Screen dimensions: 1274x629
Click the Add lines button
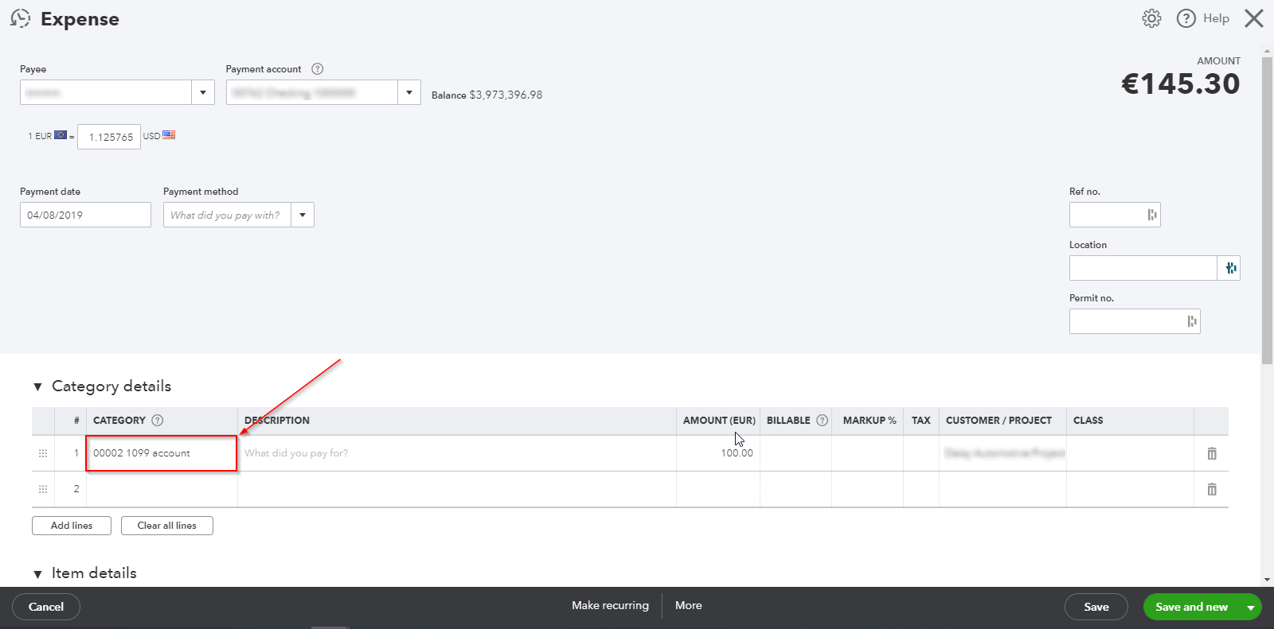[x=72, y=526]
